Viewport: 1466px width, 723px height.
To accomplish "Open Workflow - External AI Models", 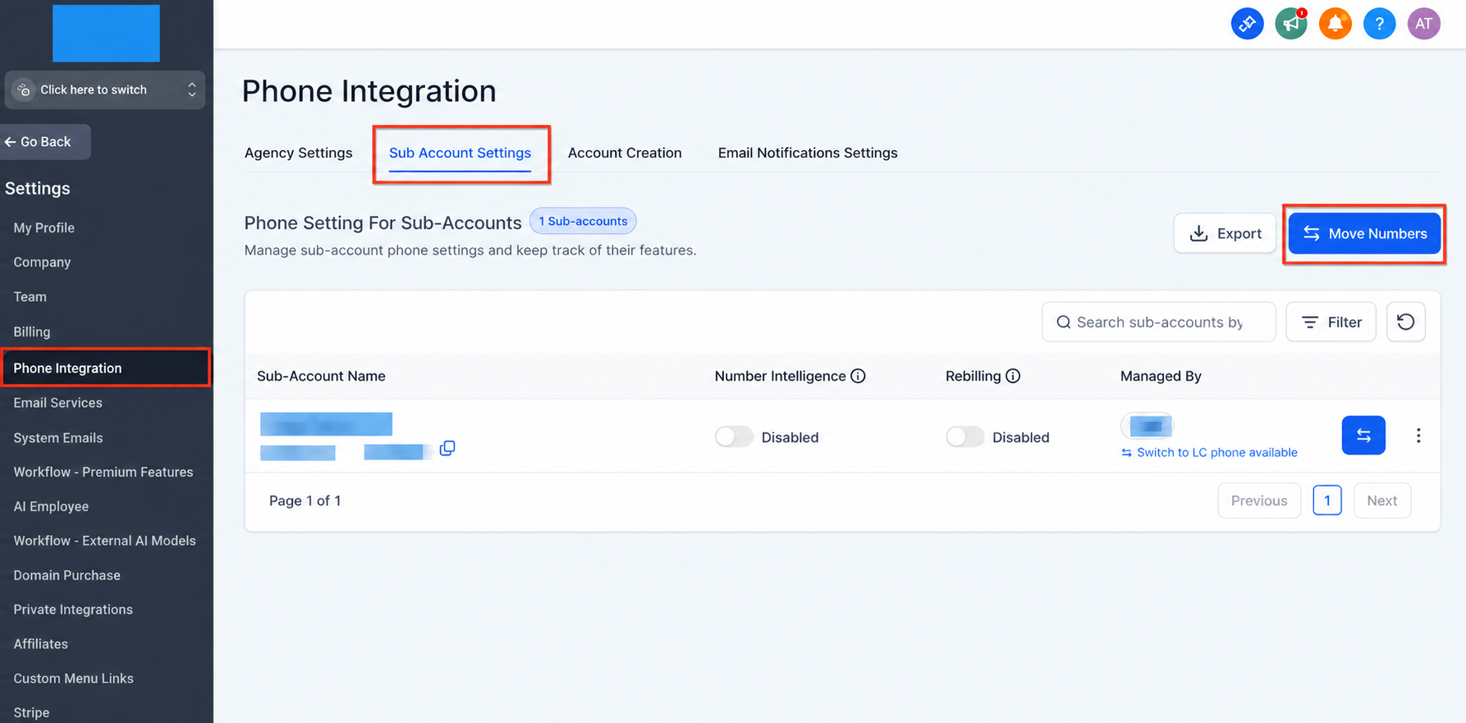I will click(105, 541).
